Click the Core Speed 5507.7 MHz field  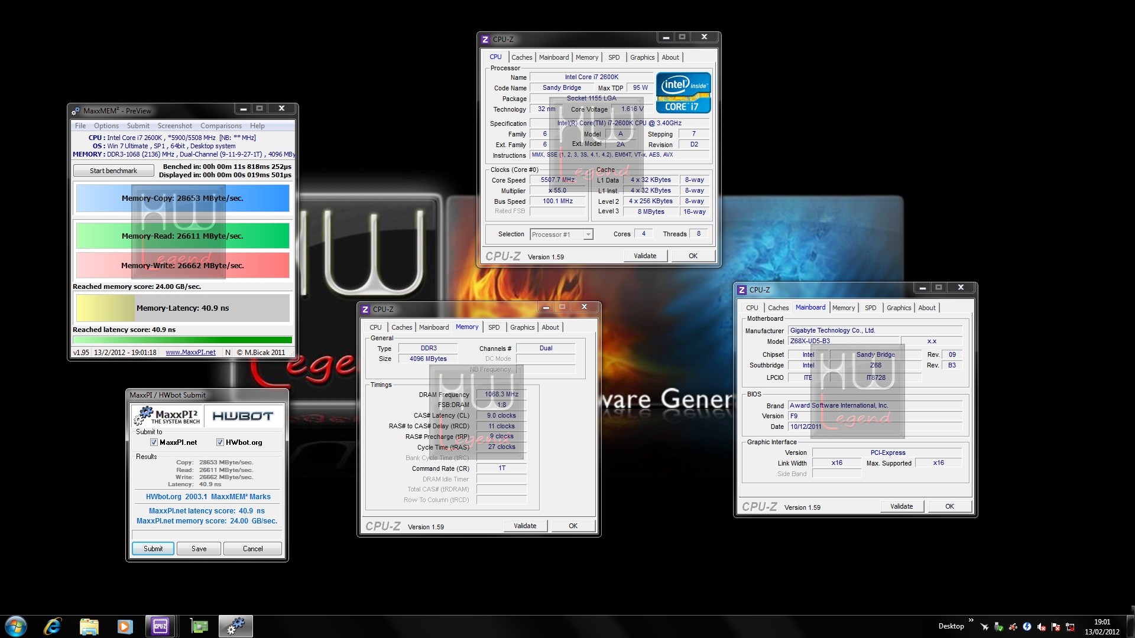tap(557, 180)
